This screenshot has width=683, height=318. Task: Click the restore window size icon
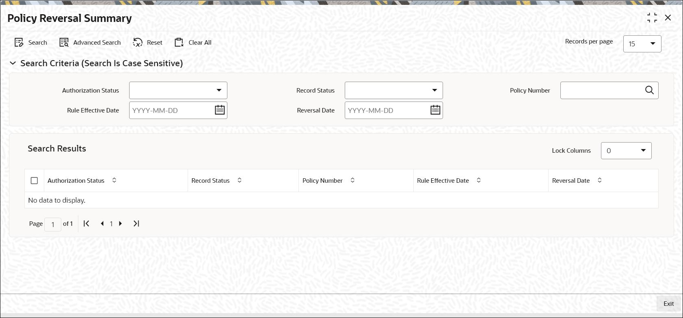pos(652,17)
